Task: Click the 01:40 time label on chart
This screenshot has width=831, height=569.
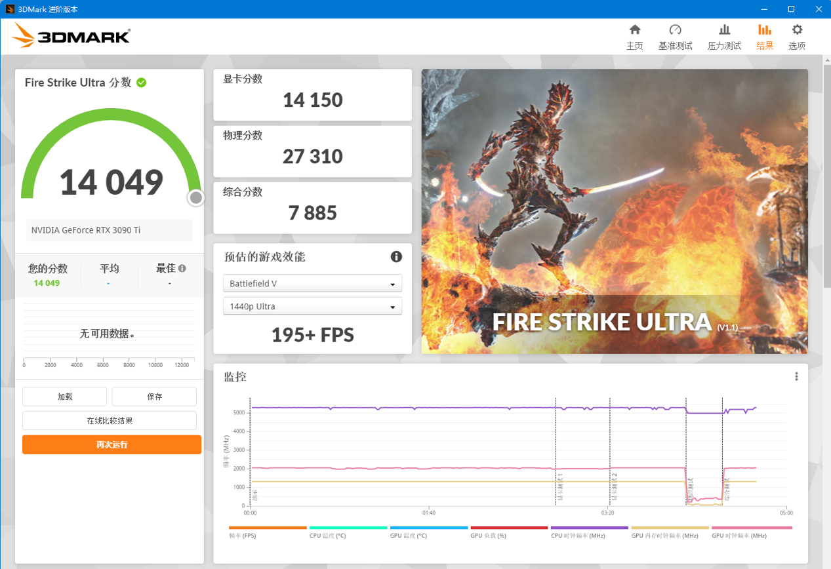Action: coord(429,513)
